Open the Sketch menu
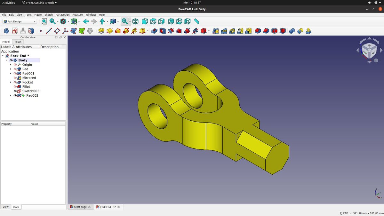The height and width of the screenshot is (216, 384). [x=49, y=15]
